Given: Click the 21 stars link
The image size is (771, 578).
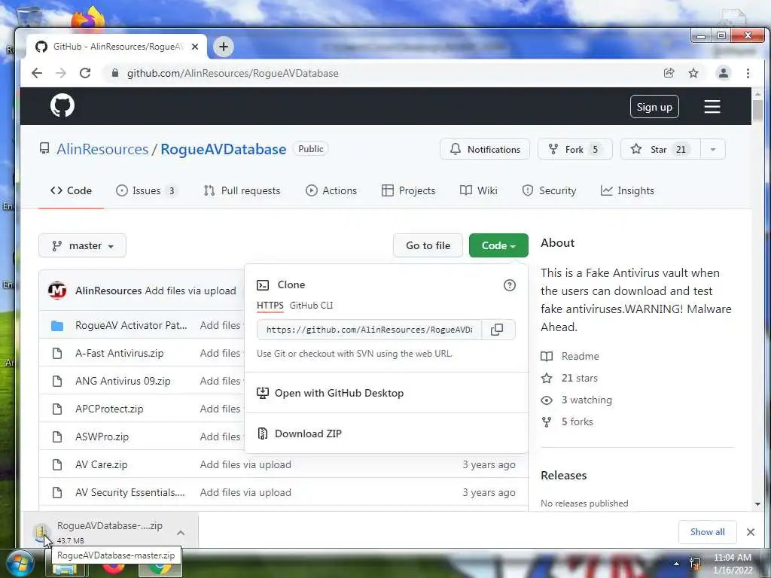Looking at the screenshot, I should point(580,378).
